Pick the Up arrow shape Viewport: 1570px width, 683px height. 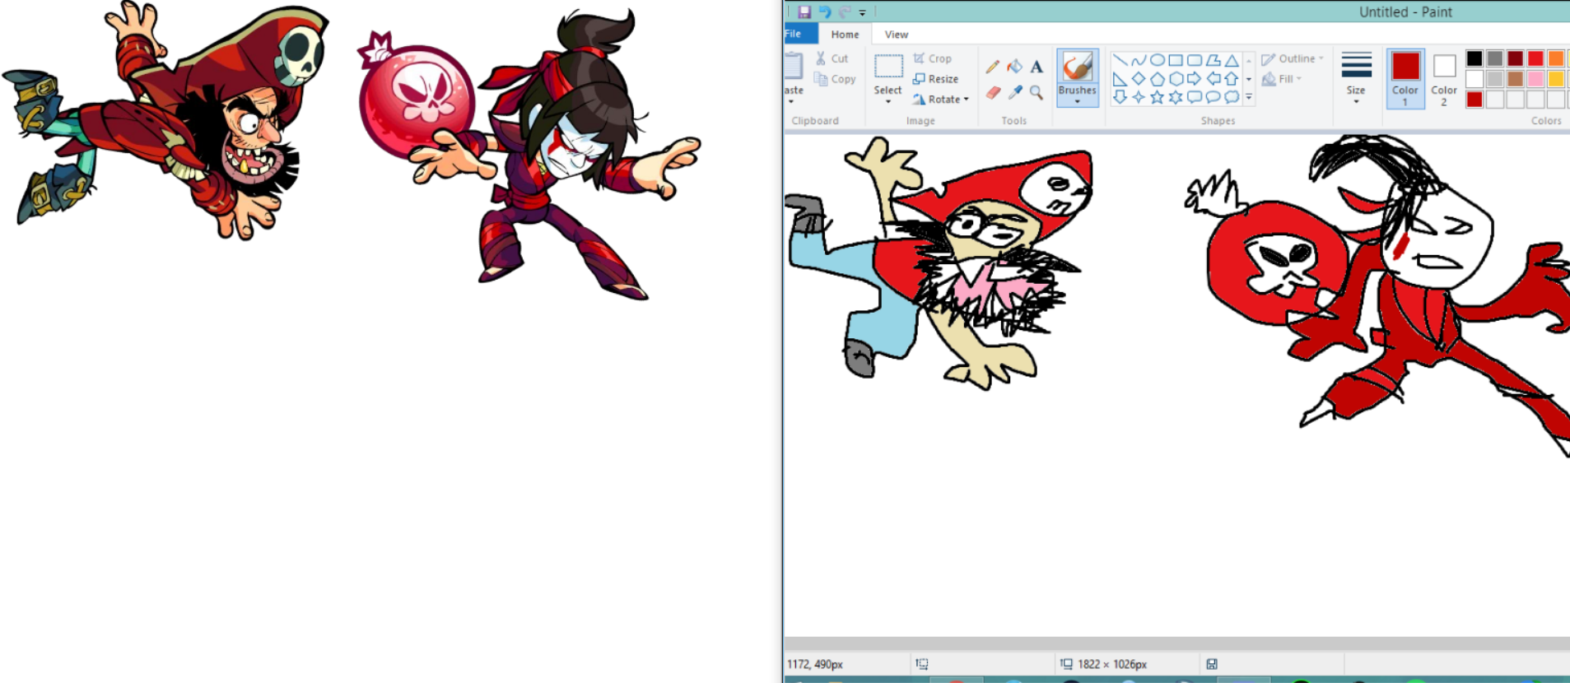(x=1232, y=79)
